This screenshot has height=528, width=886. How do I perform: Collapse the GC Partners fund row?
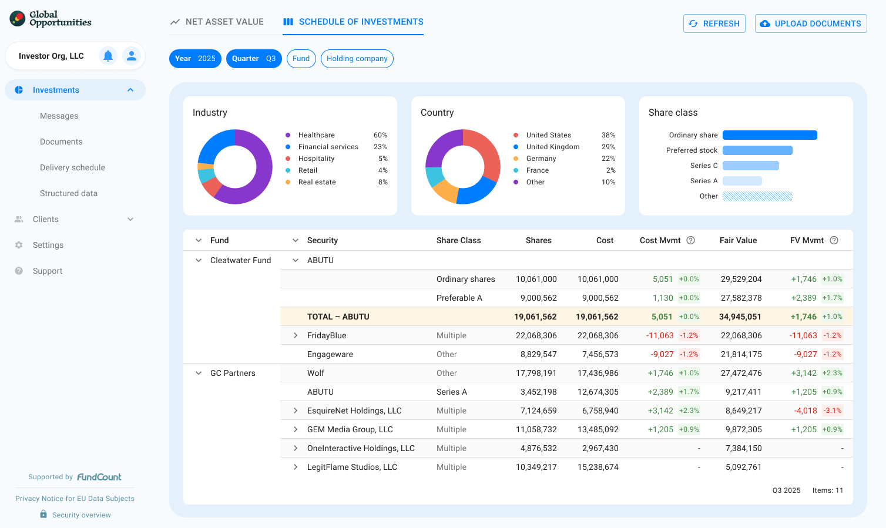(199, 373)
